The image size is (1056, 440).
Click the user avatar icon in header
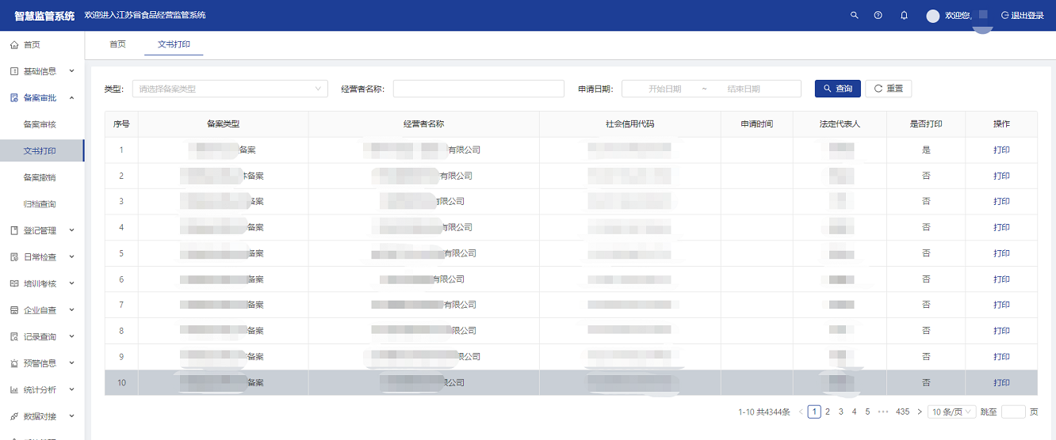(933, 16)
